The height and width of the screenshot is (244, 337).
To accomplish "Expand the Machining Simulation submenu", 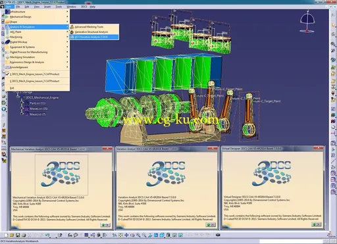I will point(37,57).
